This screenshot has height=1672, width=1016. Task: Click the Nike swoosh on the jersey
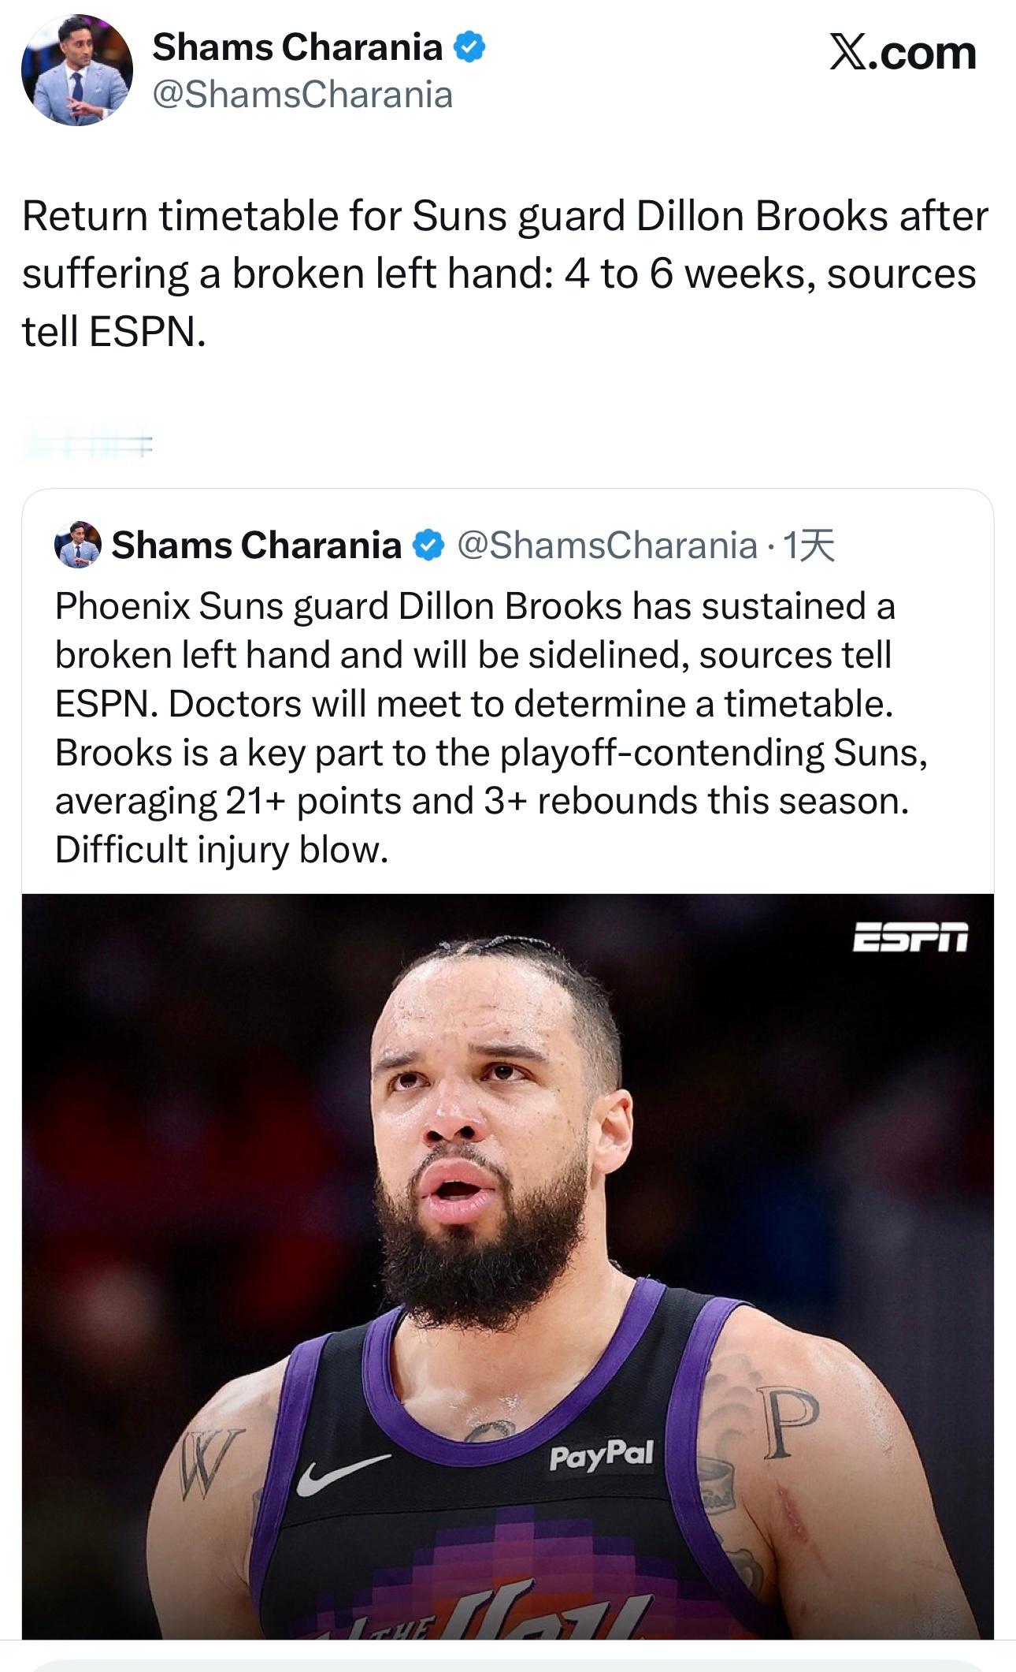(342, 1473)
